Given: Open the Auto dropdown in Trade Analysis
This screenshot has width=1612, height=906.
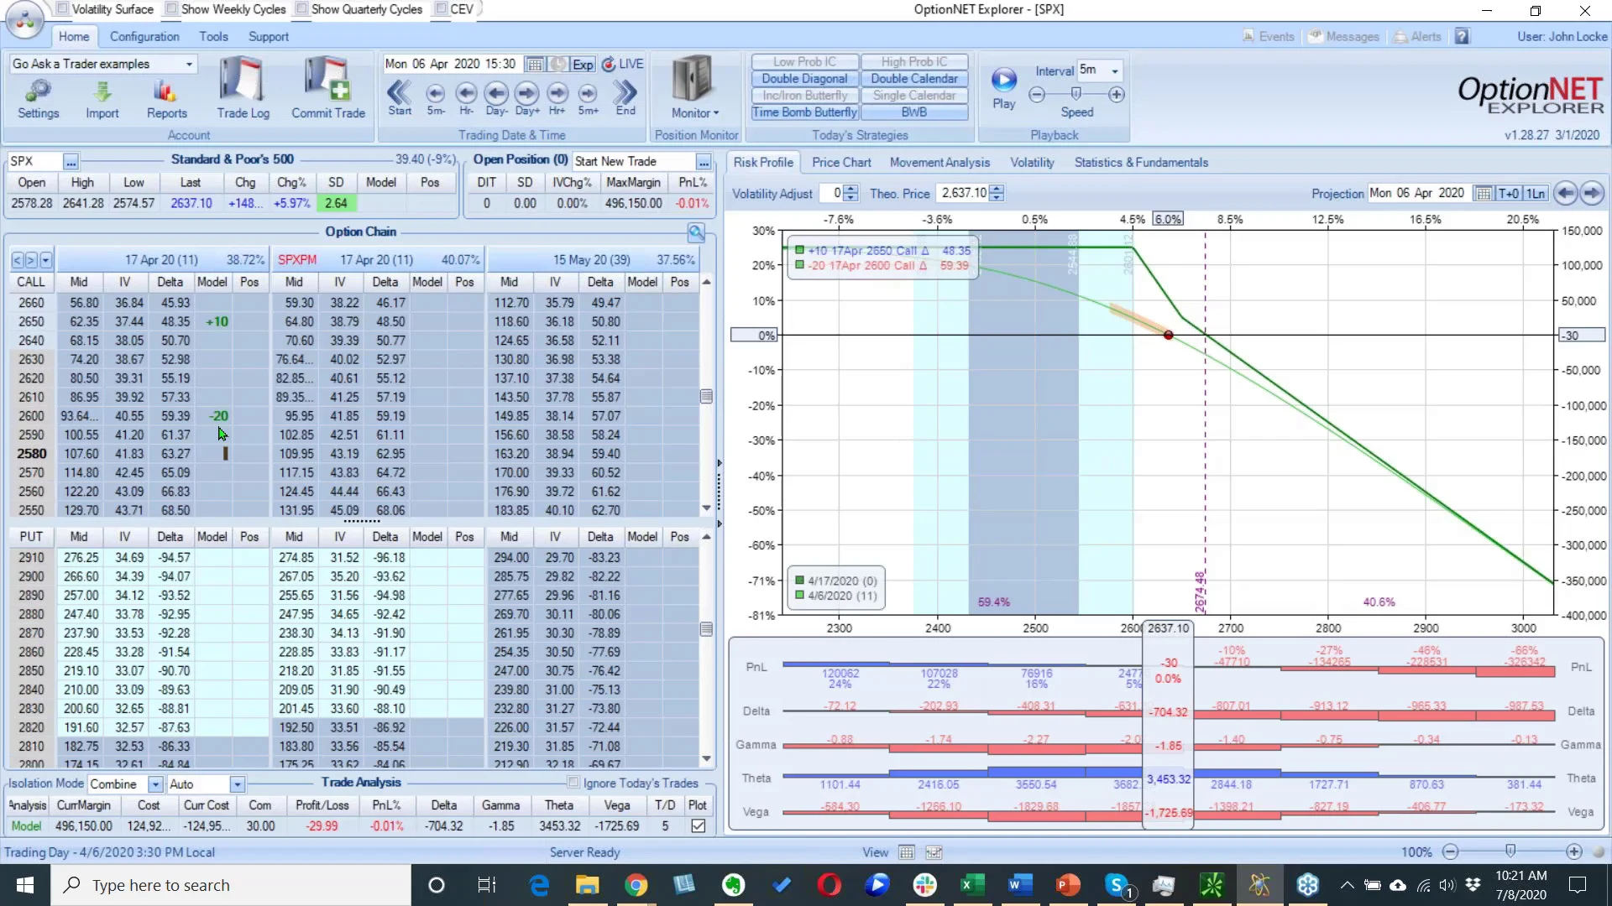Looking at the screenshot, I should pos(238,784).
